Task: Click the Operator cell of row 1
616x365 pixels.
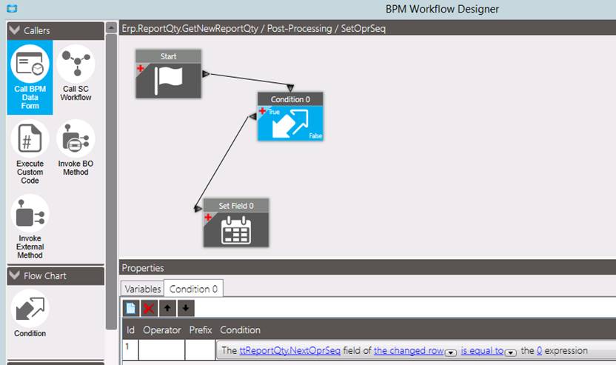Action: tap(161, 350)
